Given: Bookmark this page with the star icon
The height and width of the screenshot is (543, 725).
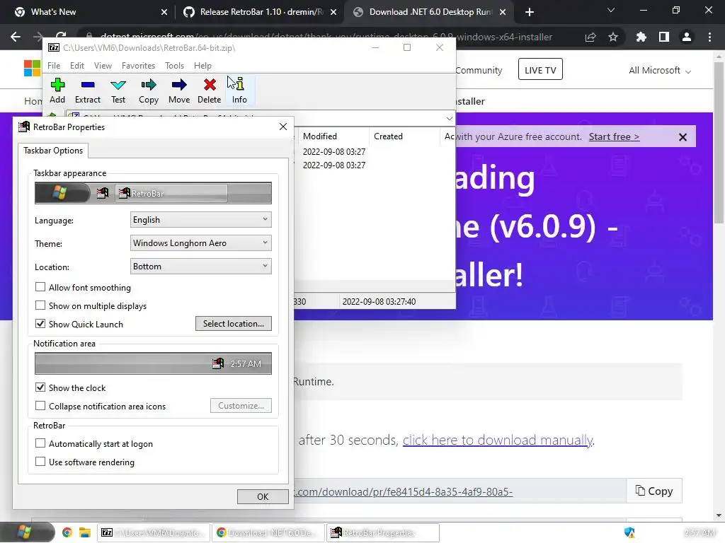Looking at the screenshot, I should 613,37.
